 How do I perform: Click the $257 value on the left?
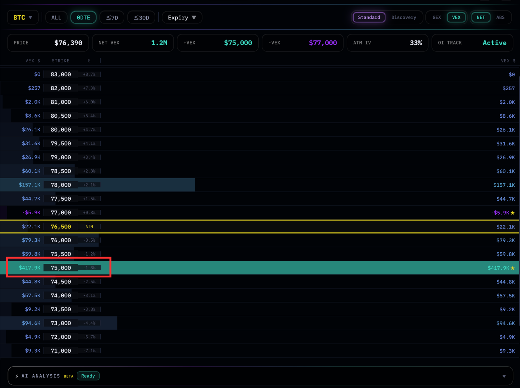coord(34,88)
